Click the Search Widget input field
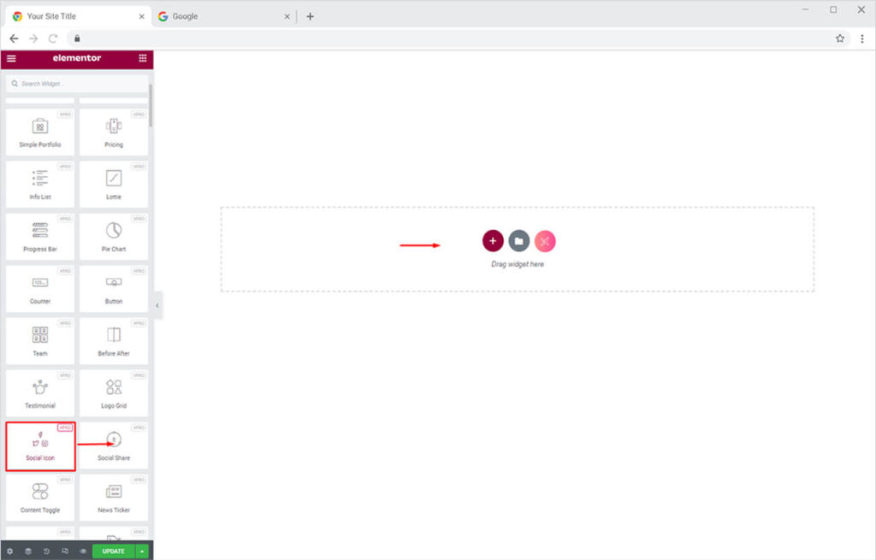The width and height of the screenshot is (876, 560). pyautogui.click(x=75, y=84)
